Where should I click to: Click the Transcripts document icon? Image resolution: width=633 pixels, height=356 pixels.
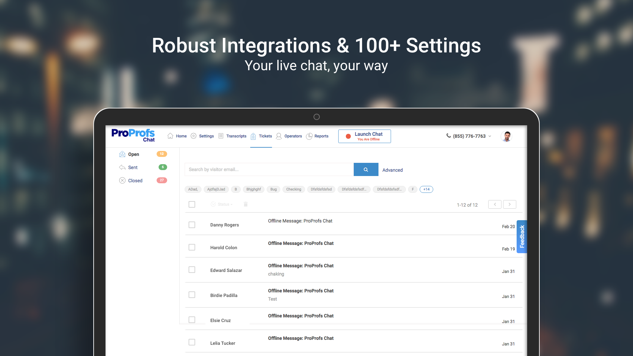pos(221,136)
